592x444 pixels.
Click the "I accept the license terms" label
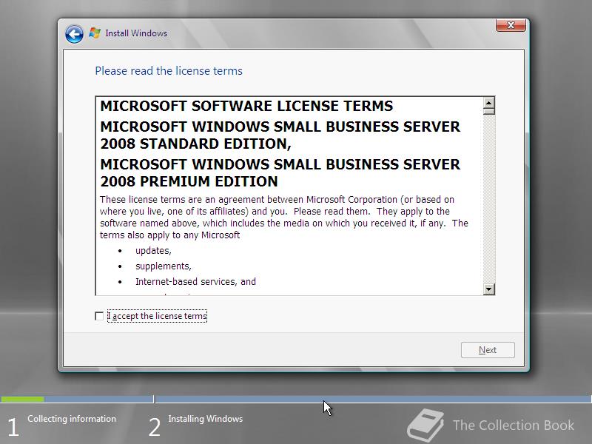click(157, 316)
